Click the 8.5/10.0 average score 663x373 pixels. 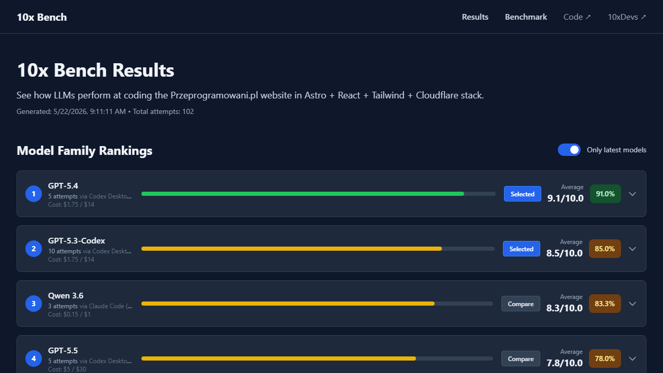(x=565, y=253)
